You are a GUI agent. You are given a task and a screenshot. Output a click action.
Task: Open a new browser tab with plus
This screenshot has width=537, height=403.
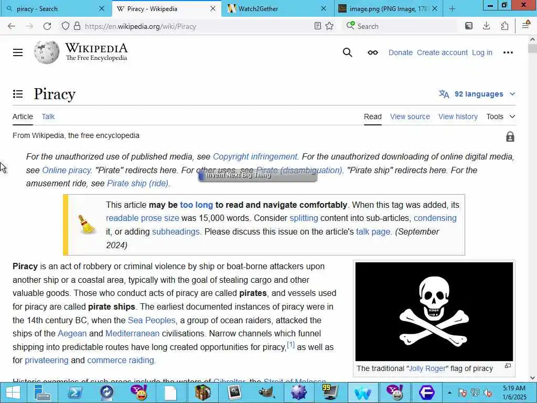click(x=452, y=9)
